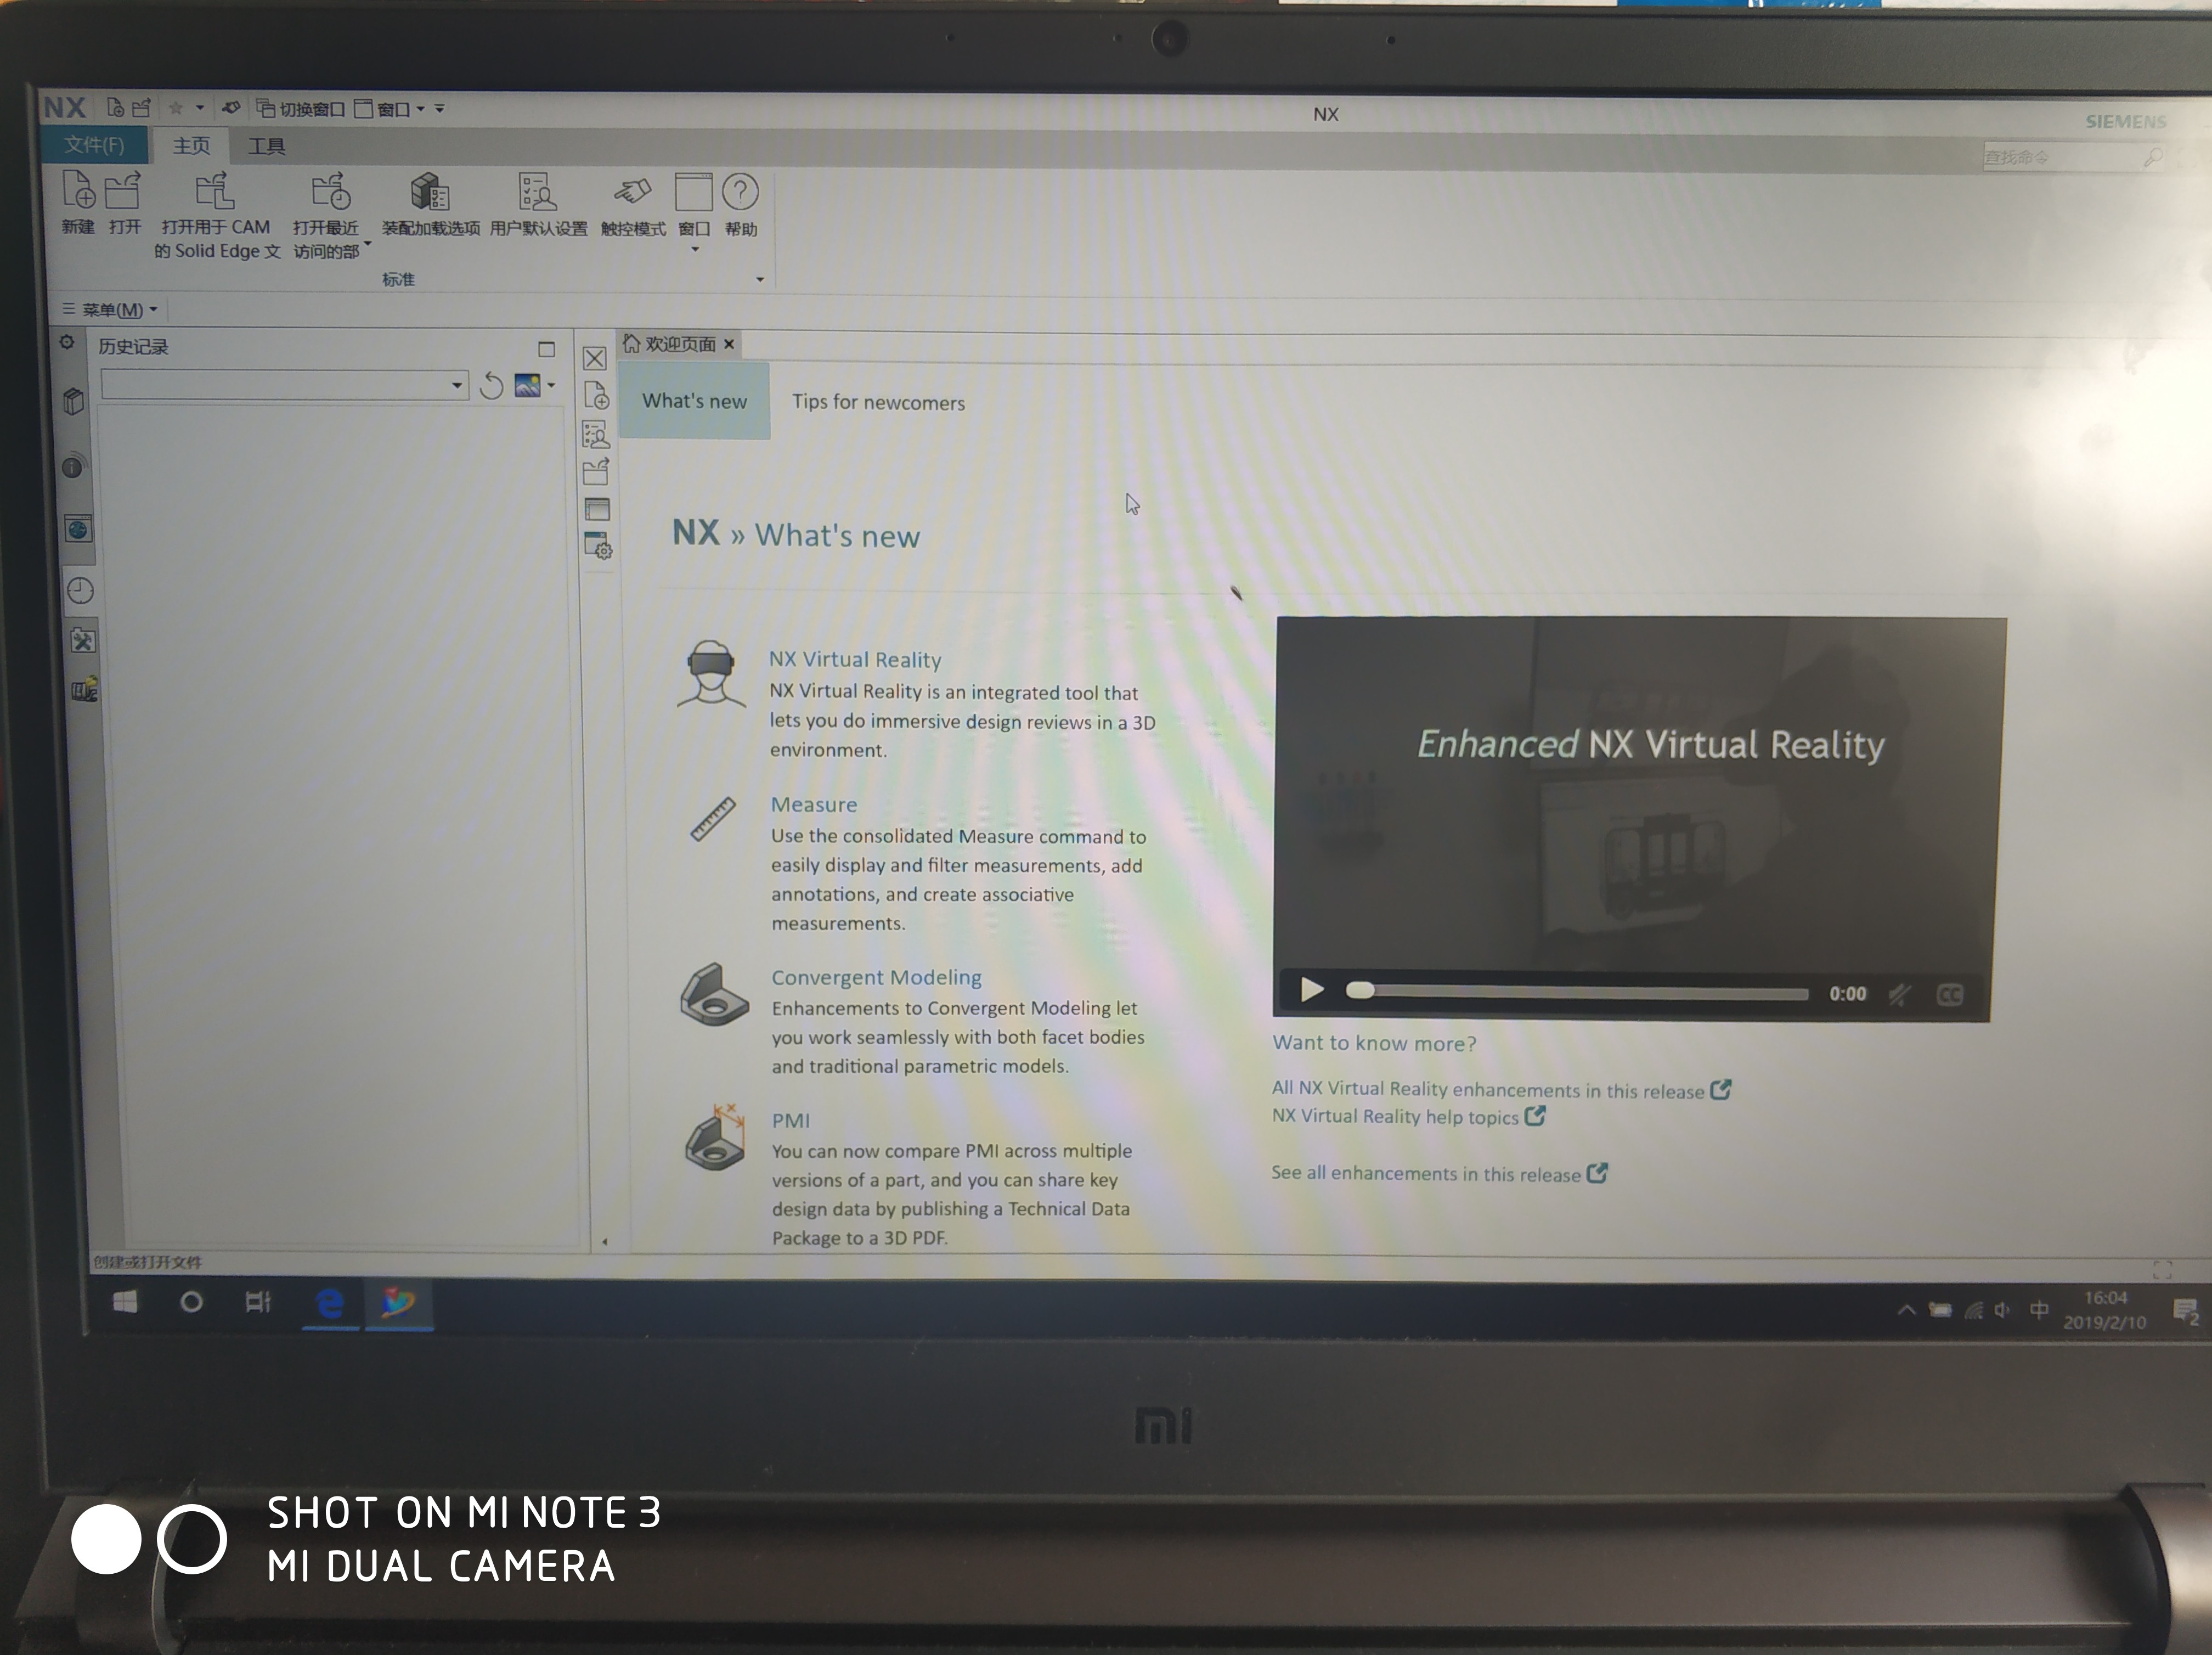The width and height of the screenshot is (2212, 1655).
Task: Expand the History view style dropdown arrow
Action: [x=551, y=386]
